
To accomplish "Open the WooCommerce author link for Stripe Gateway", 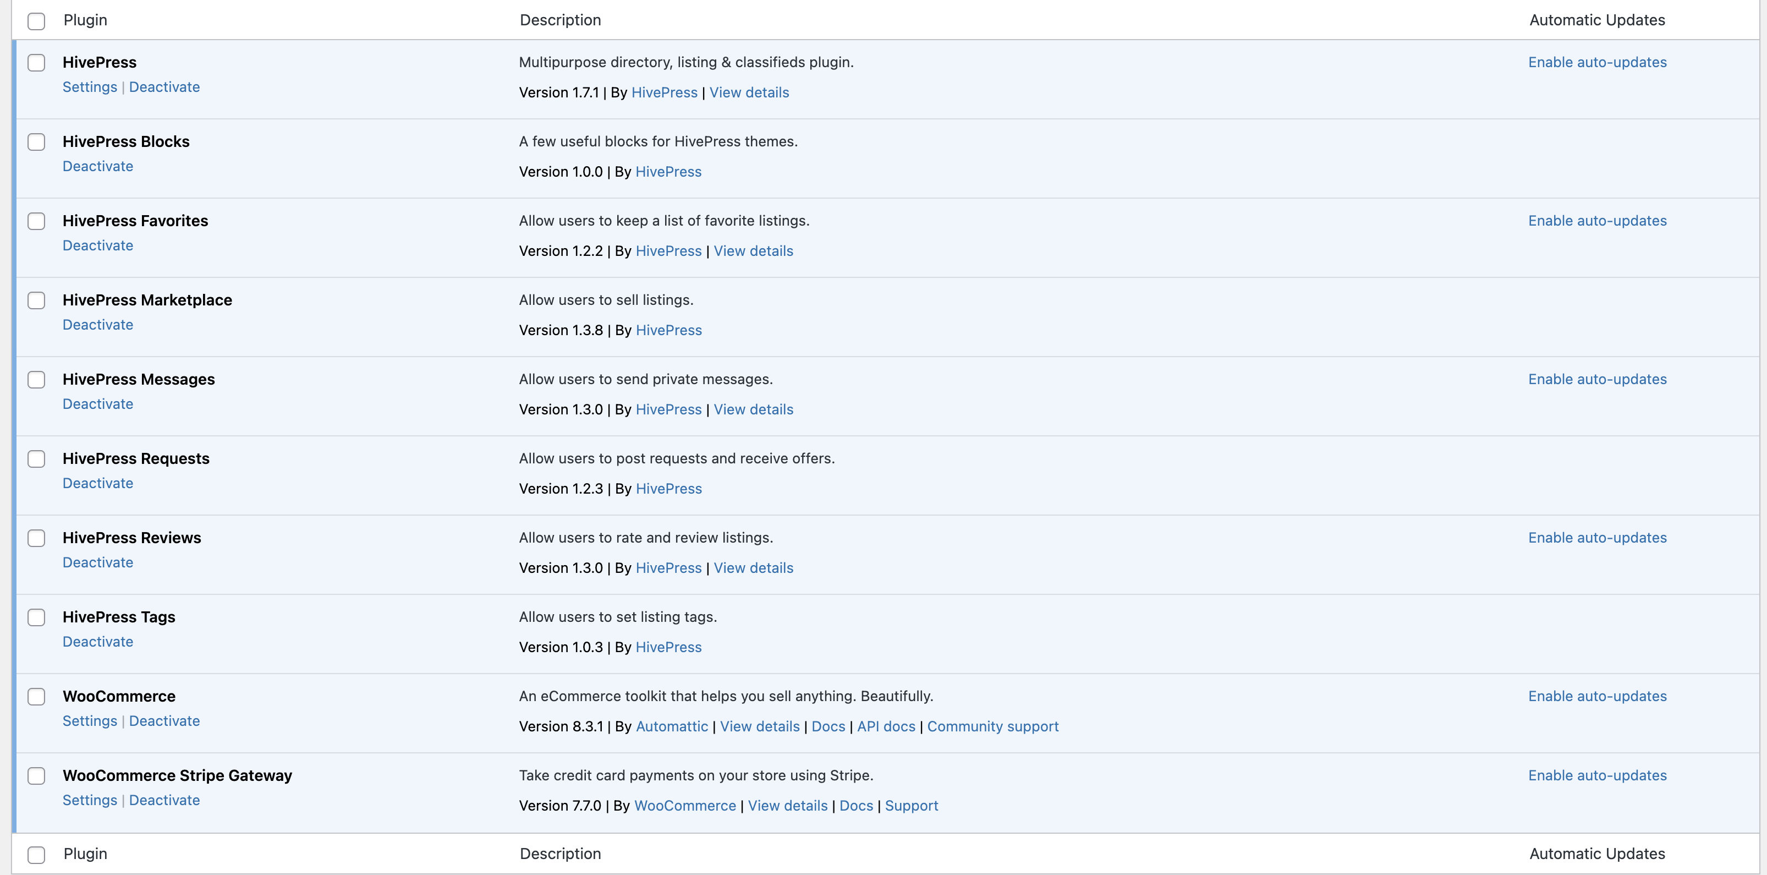I will point(684,806).
